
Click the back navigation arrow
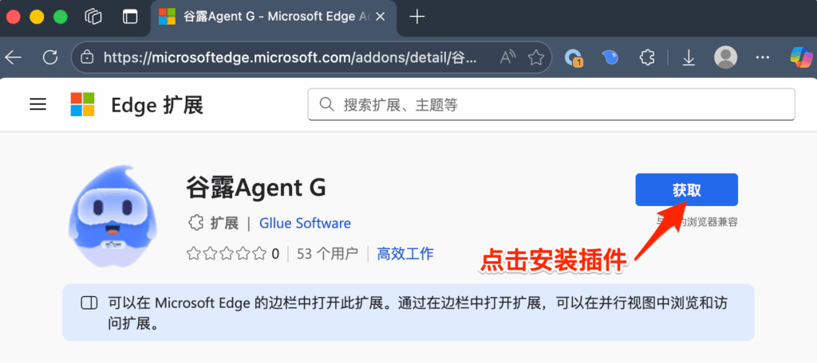(x=14, y=57)
